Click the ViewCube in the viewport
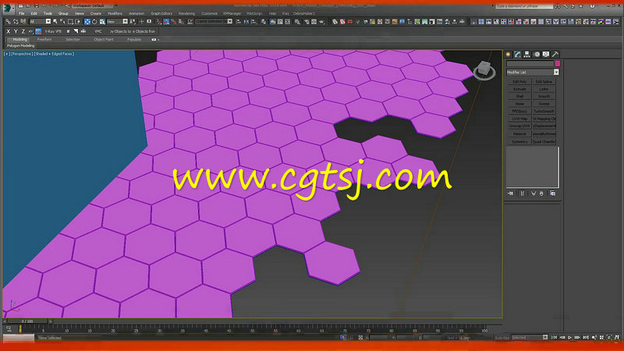The image size is (624, 351). (x=484, y=70)
